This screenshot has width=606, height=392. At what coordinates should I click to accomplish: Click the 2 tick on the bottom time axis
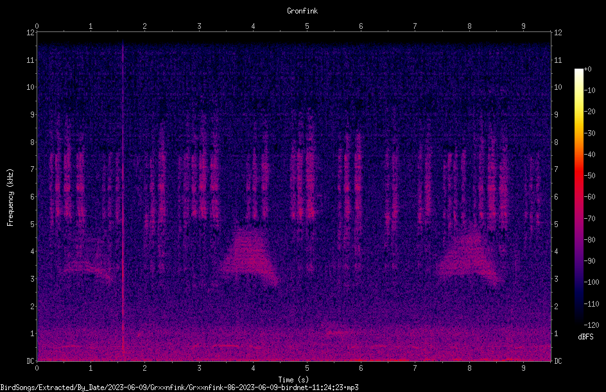(144, 368)
